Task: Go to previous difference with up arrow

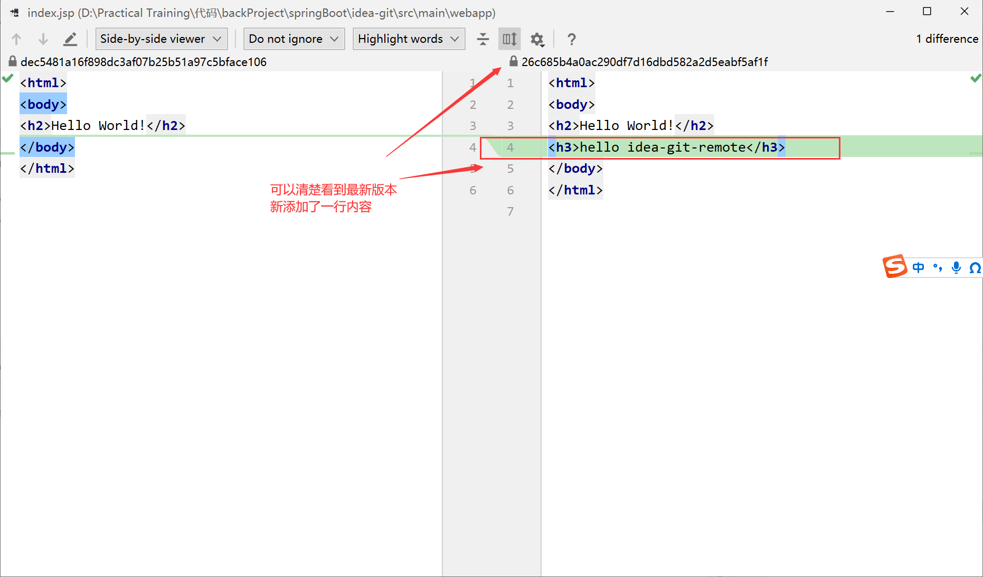Action: pos(16,39)
